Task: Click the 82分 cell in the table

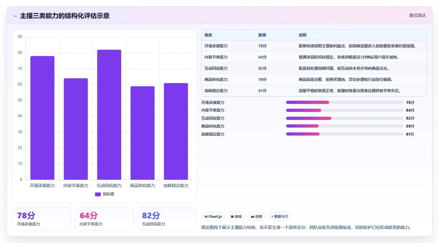Action: click(262, 68)
